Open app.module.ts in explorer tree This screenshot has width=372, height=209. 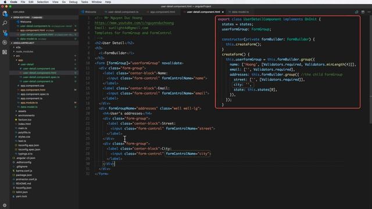29,103
